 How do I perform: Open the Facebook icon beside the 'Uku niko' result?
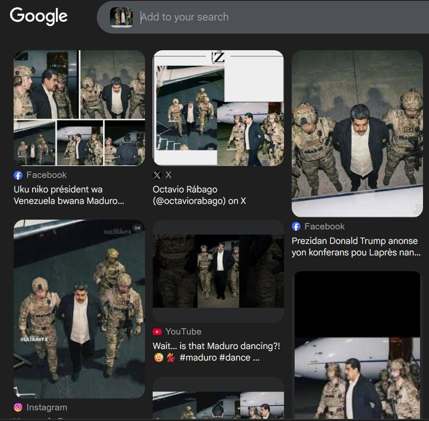[x=18, y=175]
